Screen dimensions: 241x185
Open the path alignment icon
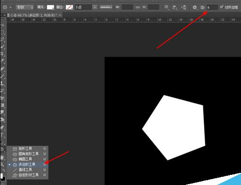175,8
